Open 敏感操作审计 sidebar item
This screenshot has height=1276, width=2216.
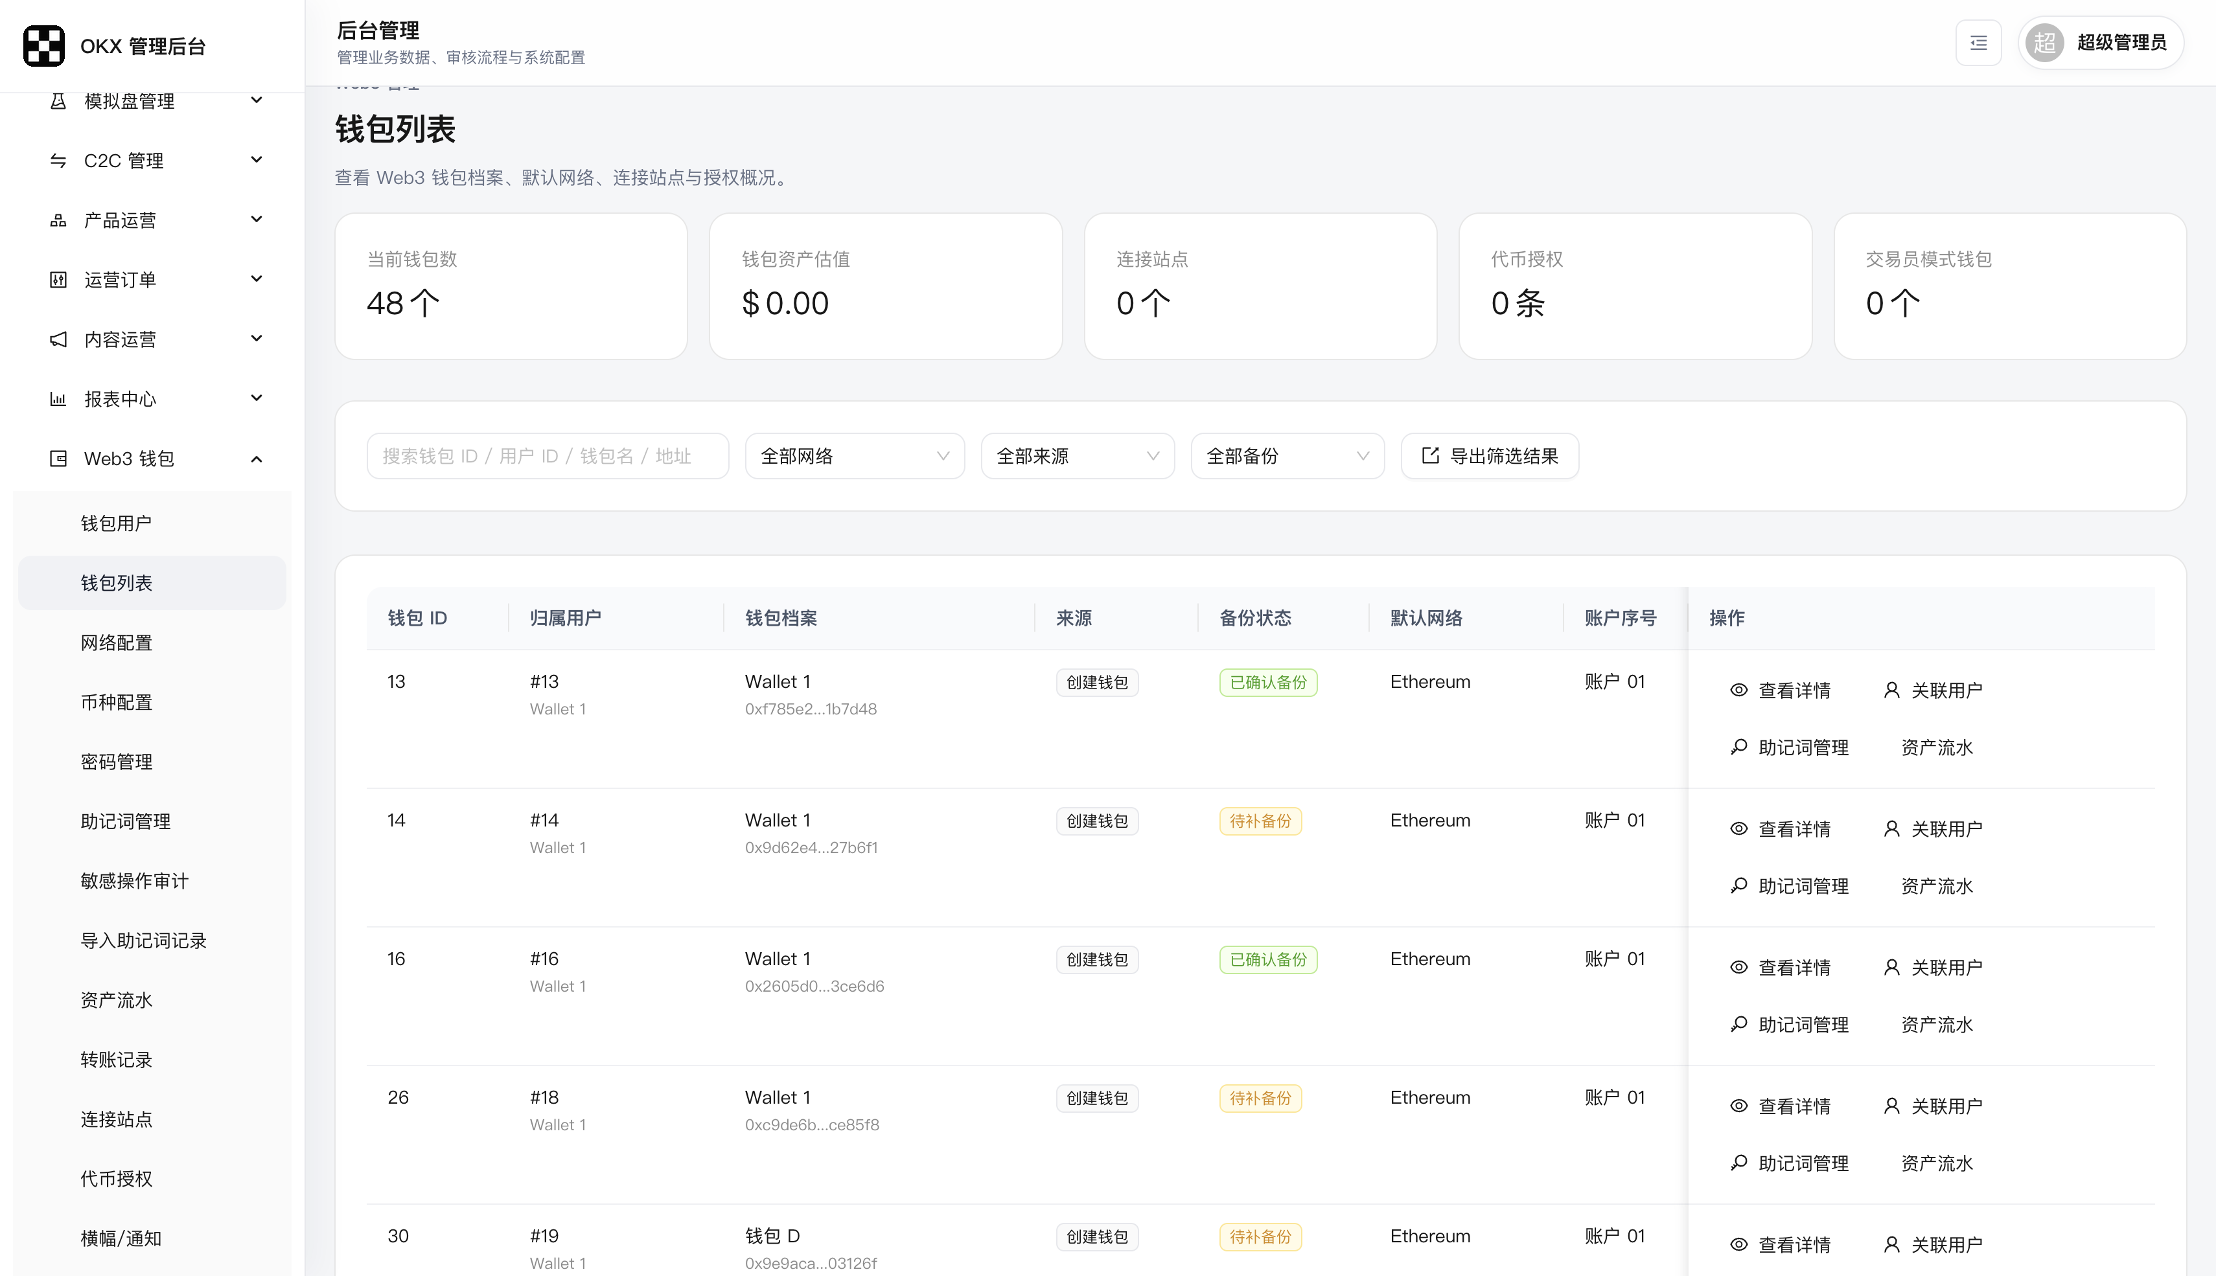coord(152,881)
